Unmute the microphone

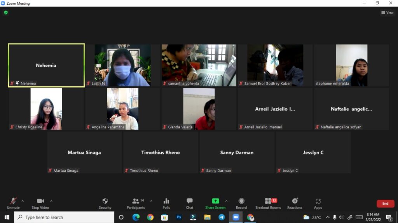click(13, 201)
